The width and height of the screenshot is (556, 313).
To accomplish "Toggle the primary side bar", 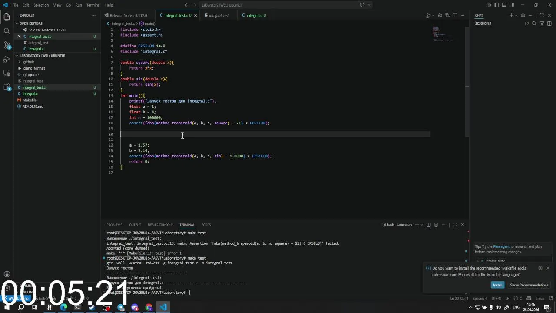I will pos(496,5).
